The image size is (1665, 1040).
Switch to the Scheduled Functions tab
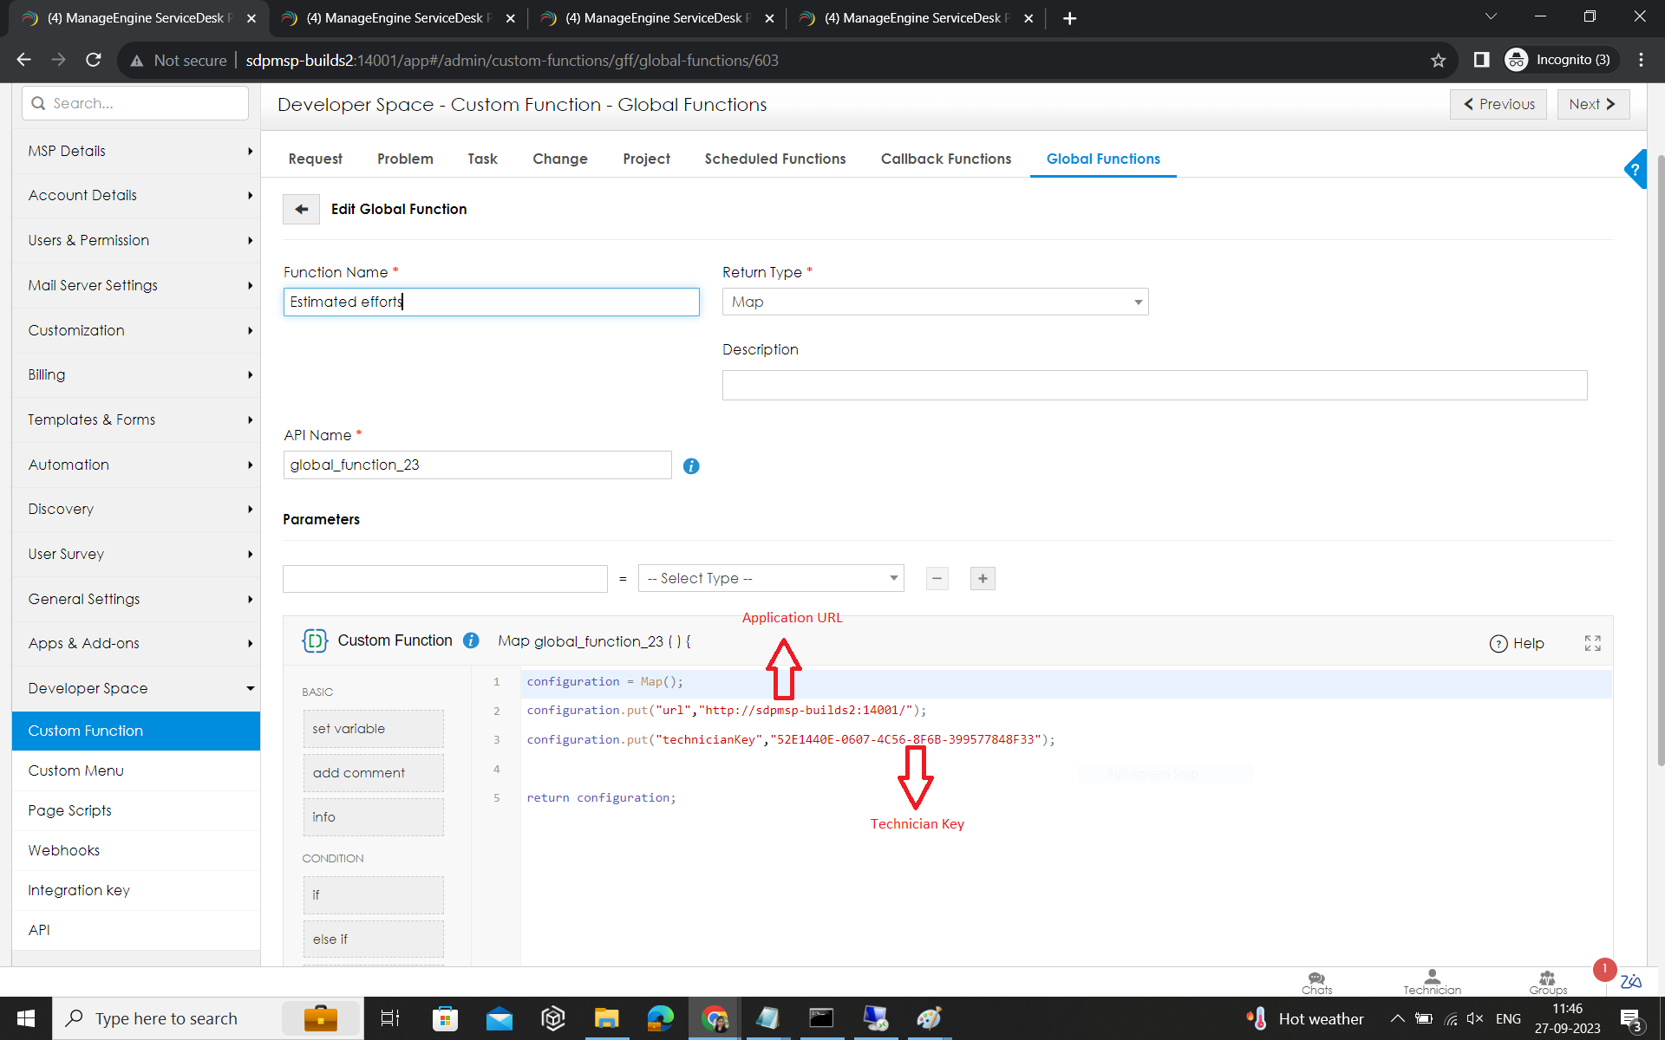click(x=774, y=159)
